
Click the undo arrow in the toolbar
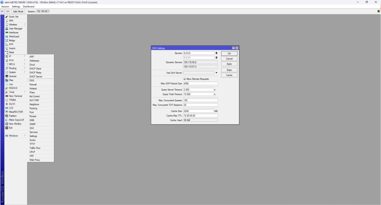[3, 12]
